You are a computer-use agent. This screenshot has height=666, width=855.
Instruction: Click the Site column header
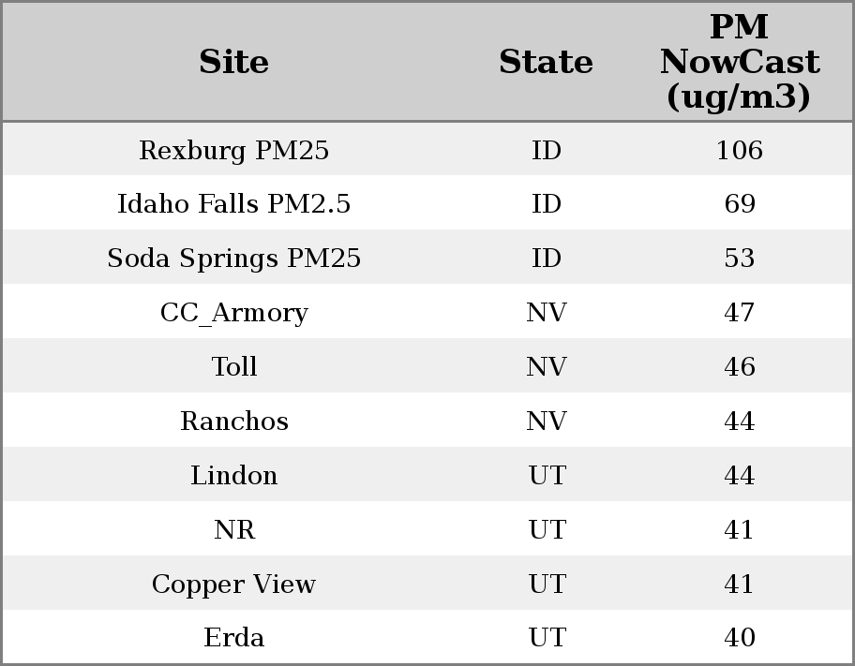pos(233,63)
